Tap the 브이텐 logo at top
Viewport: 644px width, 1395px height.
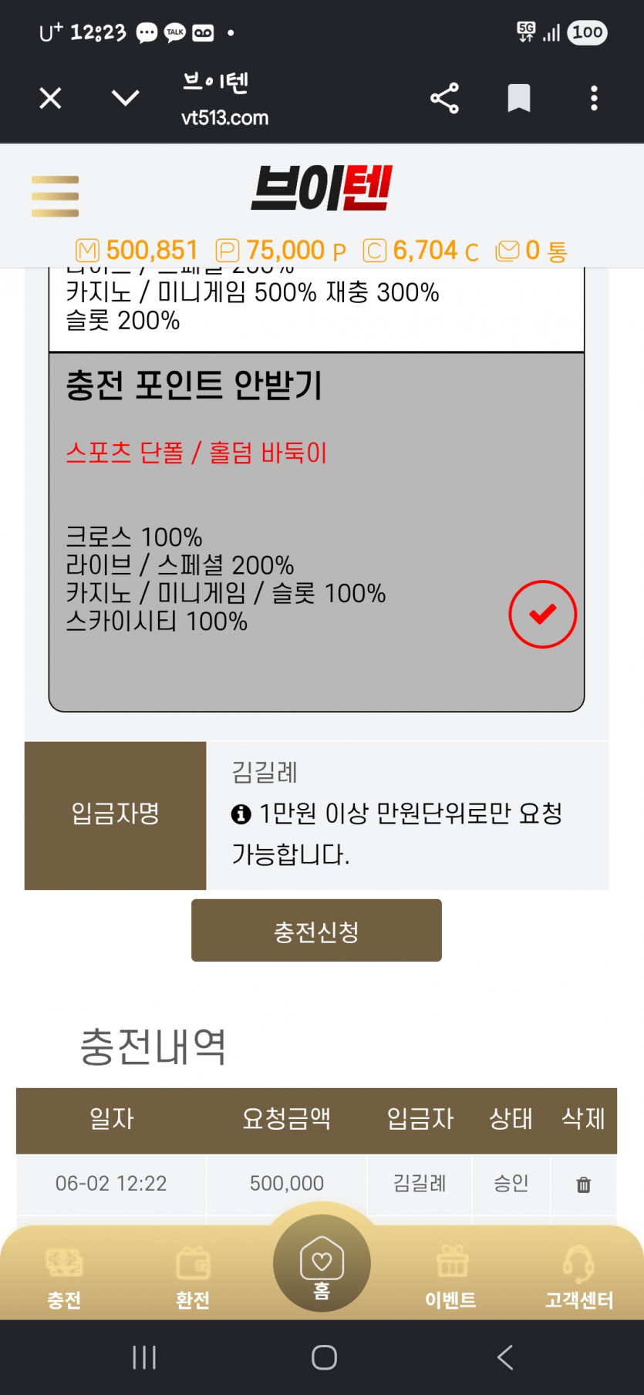322,188
